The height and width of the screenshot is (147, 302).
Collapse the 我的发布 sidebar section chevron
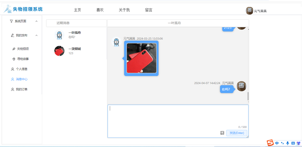pos(36,36)
